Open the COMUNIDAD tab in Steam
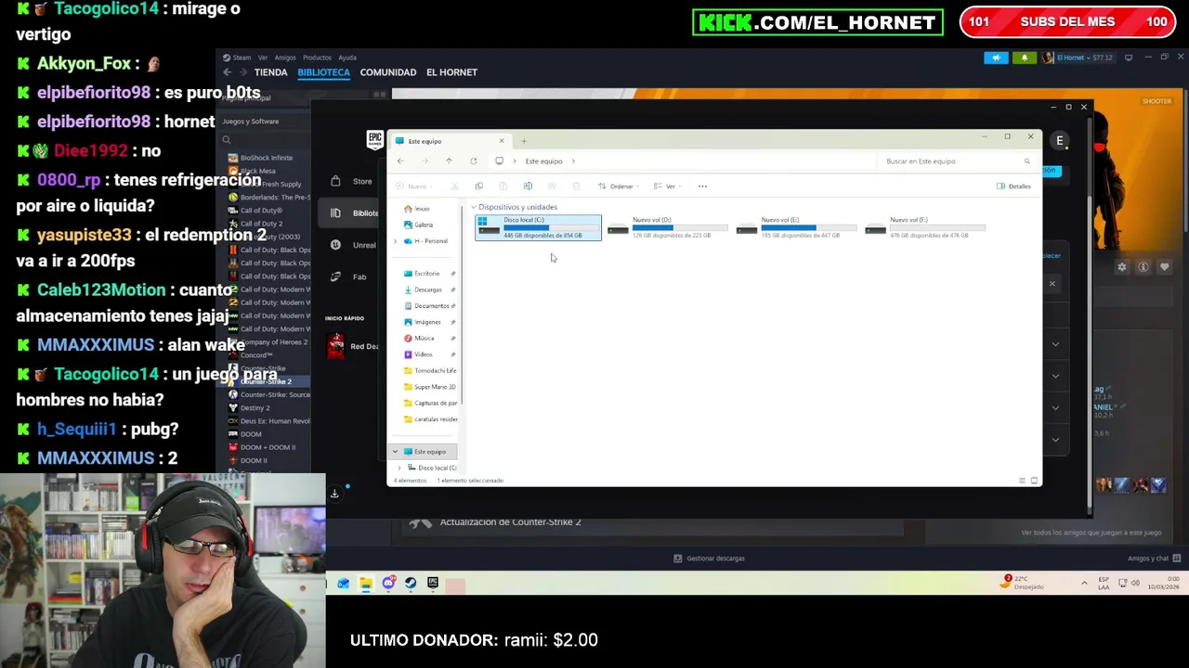Screen dimensions: 1189x668 (x=387, y=72)
